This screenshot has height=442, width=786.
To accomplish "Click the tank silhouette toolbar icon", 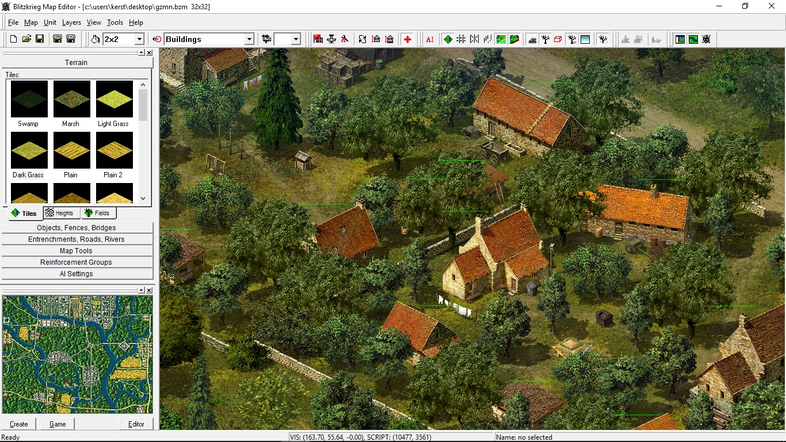I will (x=532, y=39).
